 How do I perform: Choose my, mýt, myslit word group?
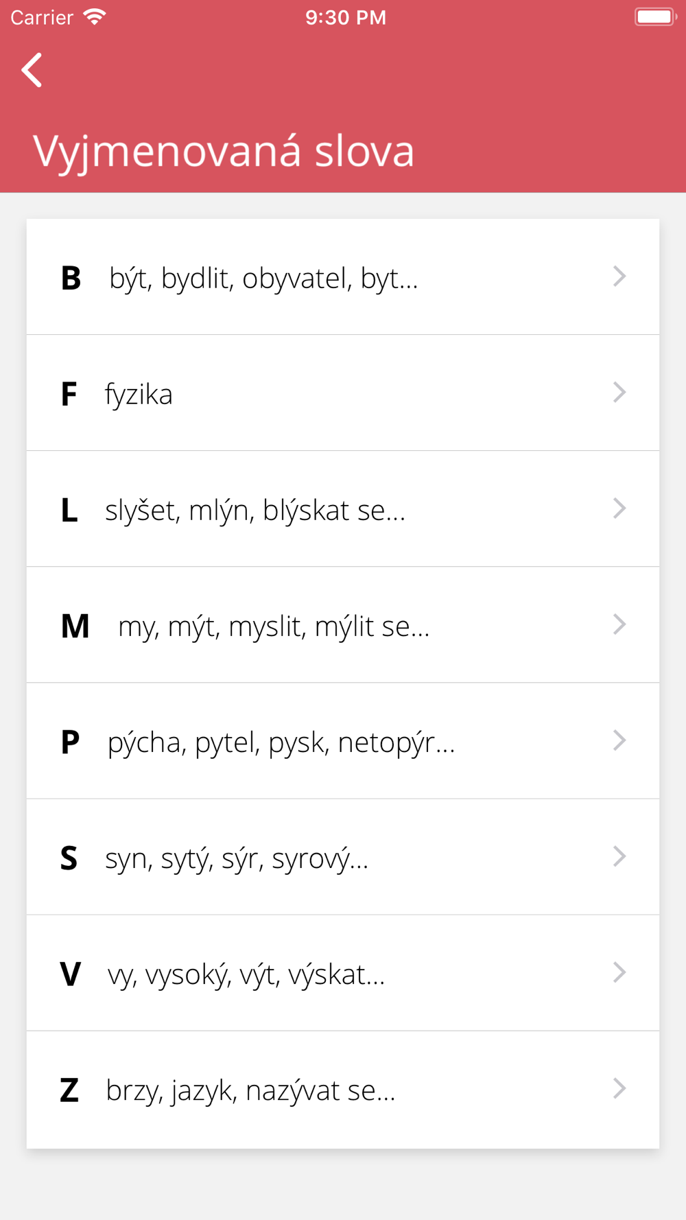point(274,626)
